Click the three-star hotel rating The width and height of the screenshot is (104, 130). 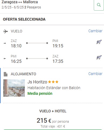53,82
